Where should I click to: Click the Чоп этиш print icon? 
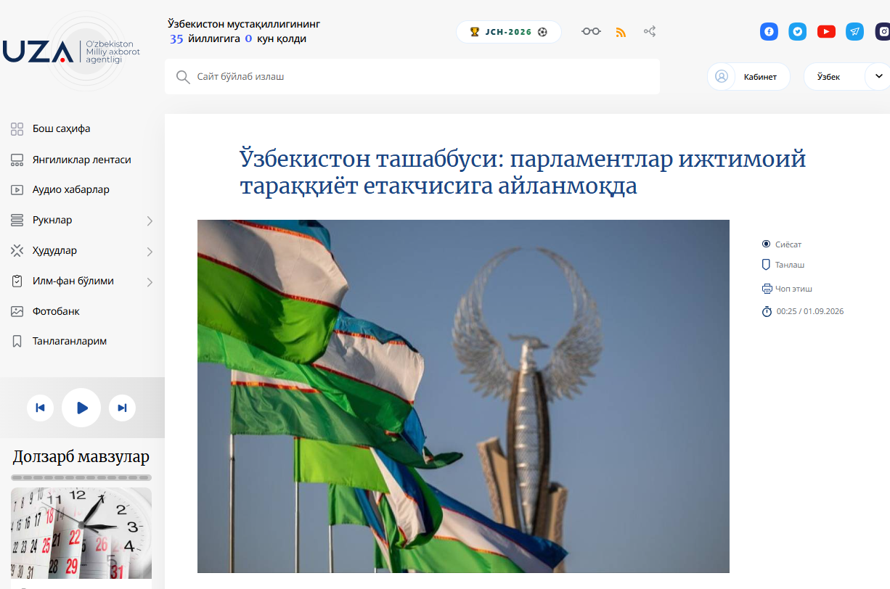click(x=767, y=289)
